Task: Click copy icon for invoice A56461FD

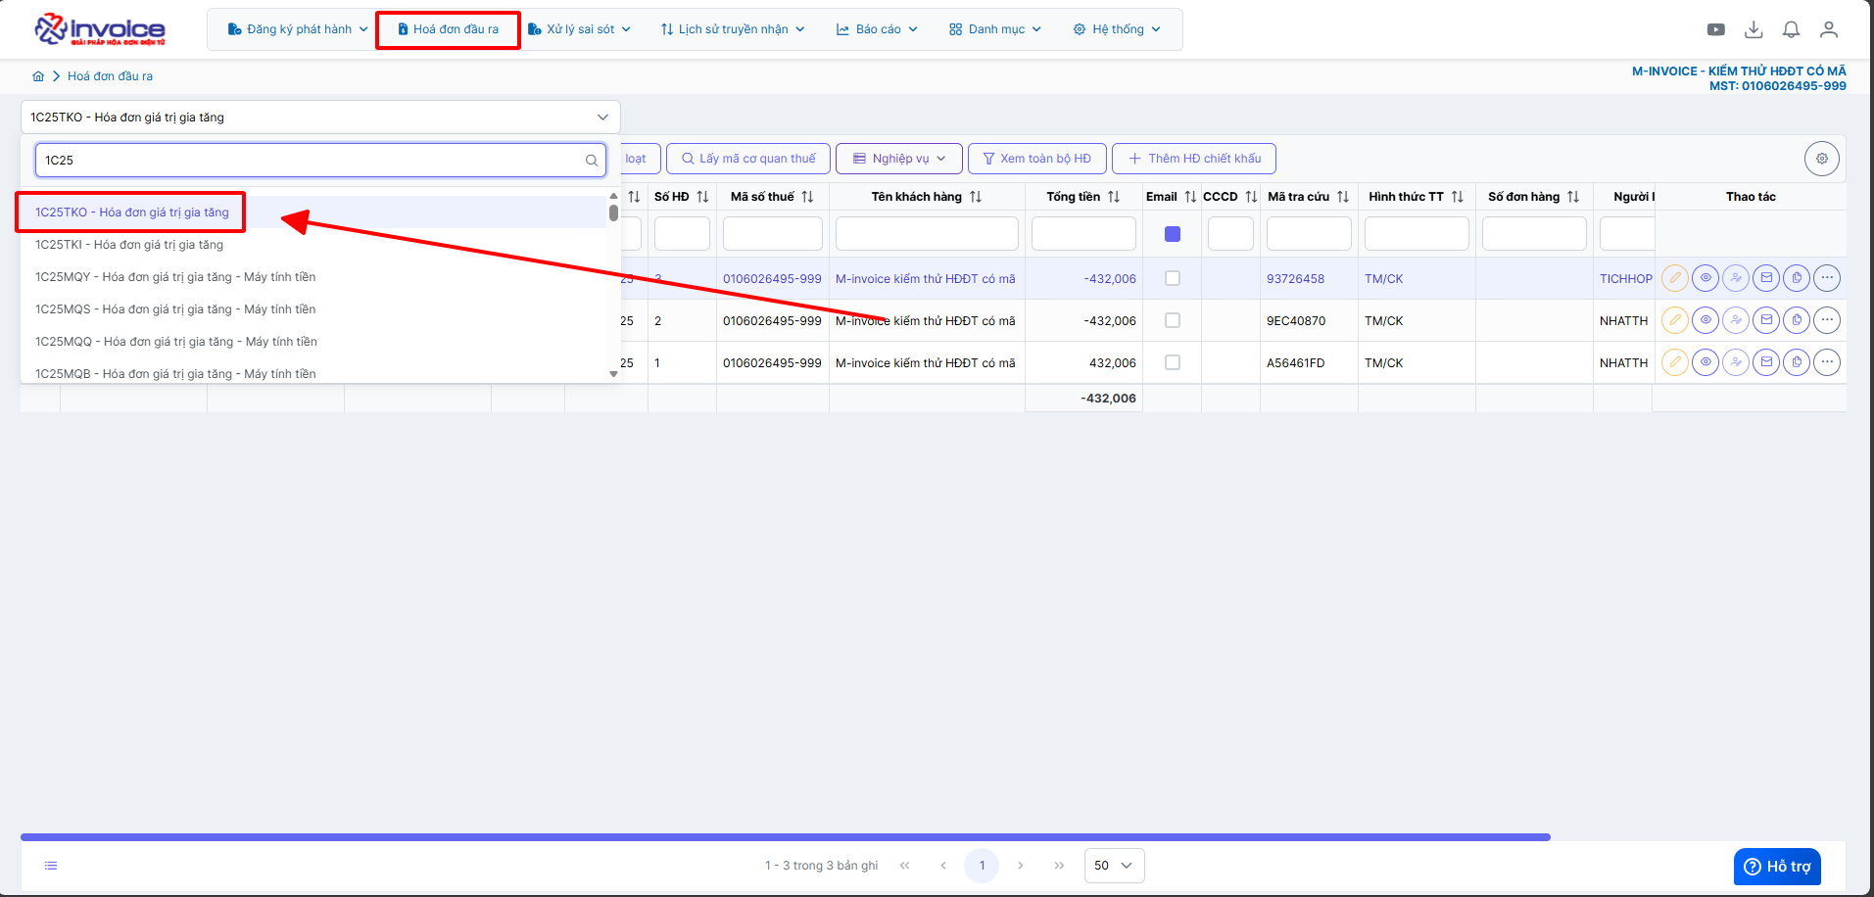Action: click(1797, 362)
